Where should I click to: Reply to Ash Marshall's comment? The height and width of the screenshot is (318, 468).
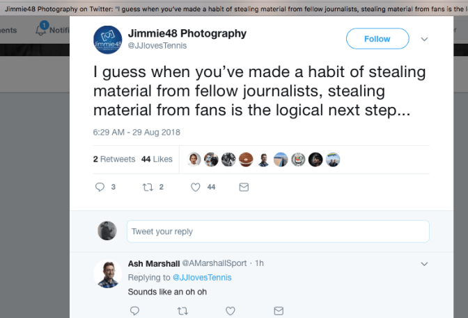134,310
